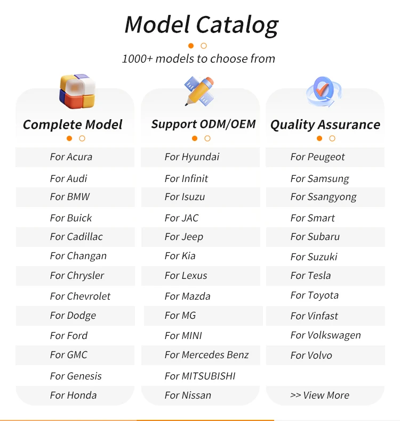
Task: Open For Mercedes Benz models
Action: (206, 355)
